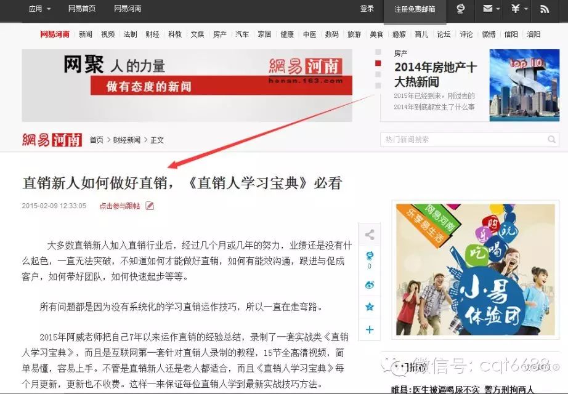The height and width of the screenshot is (394, 568).
Task: Open the 汽车 channel
Action: (x=242, y=34)
